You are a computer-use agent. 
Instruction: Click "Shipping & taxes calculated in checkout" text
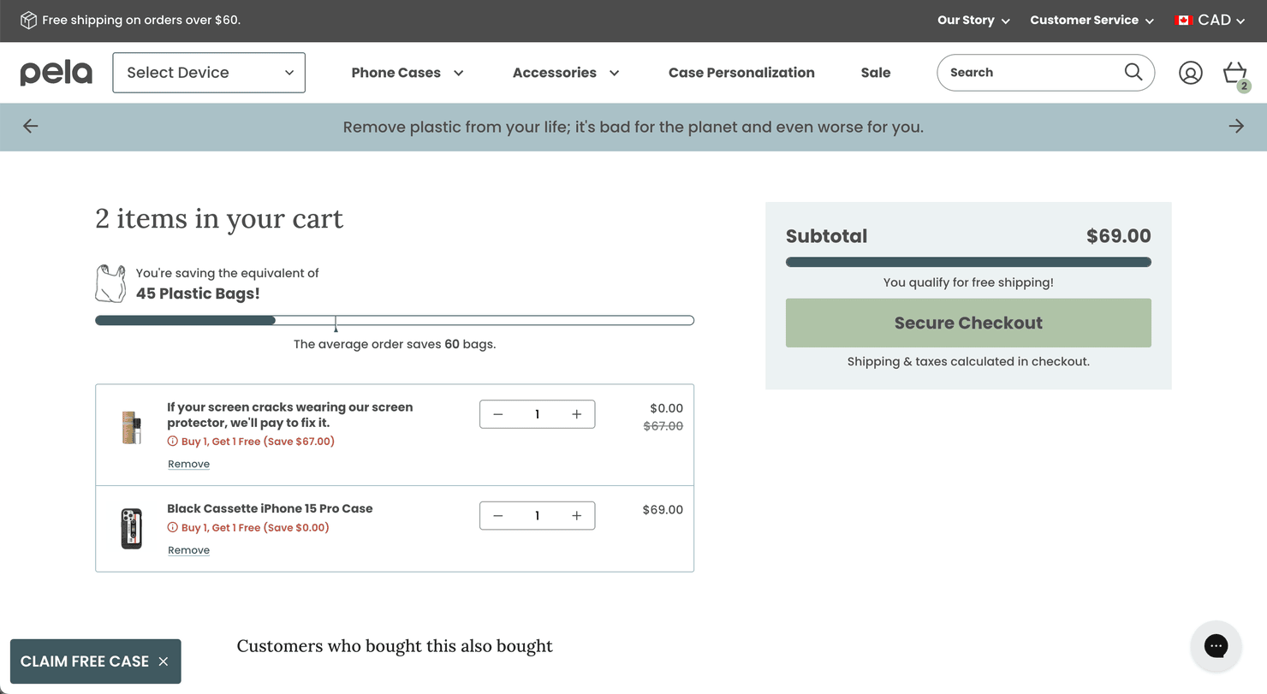pos(968,362)
